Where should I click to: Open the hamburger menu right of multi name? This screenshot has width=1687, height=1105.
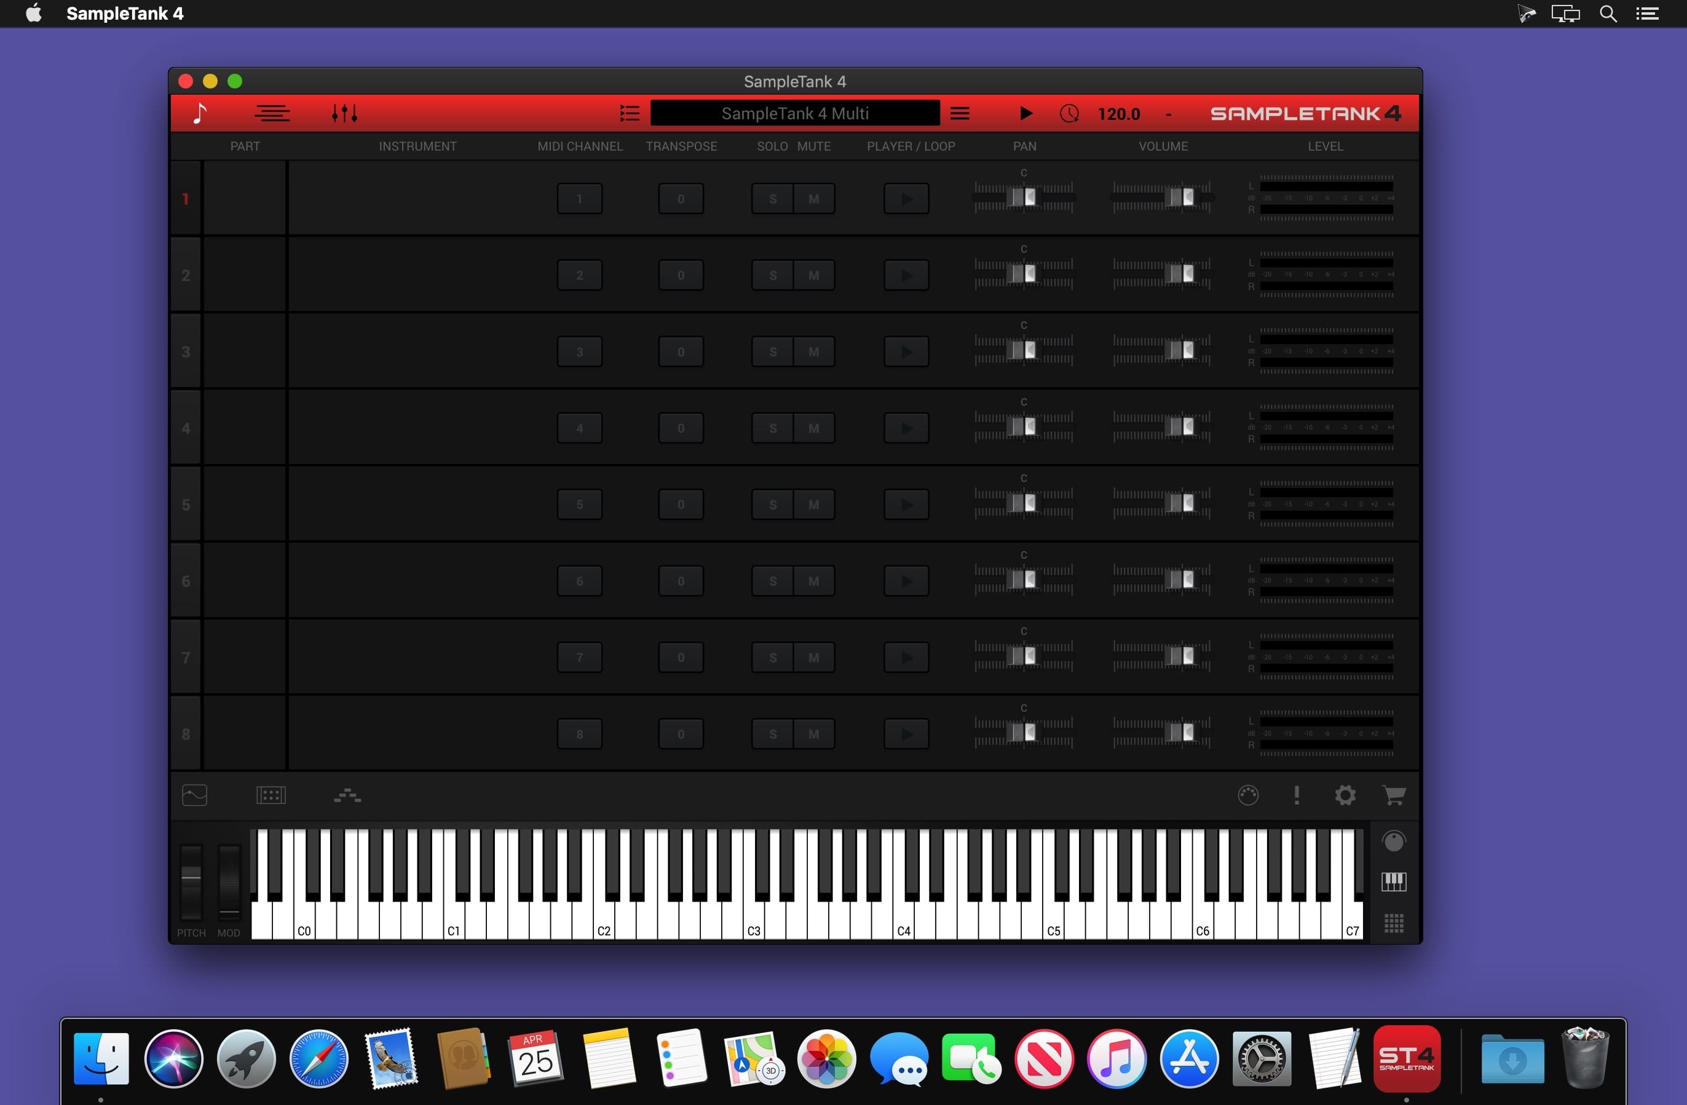pos(960,114)
